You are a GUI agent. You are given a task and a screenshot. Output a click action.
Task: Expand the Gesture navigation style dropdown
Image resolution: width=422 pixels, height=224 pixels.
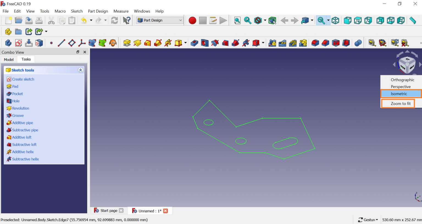[x=368, y=220]
